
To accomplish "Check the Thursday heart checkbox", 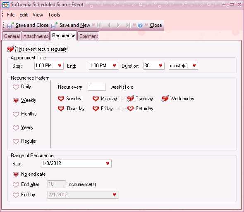I will click(61, 108).
